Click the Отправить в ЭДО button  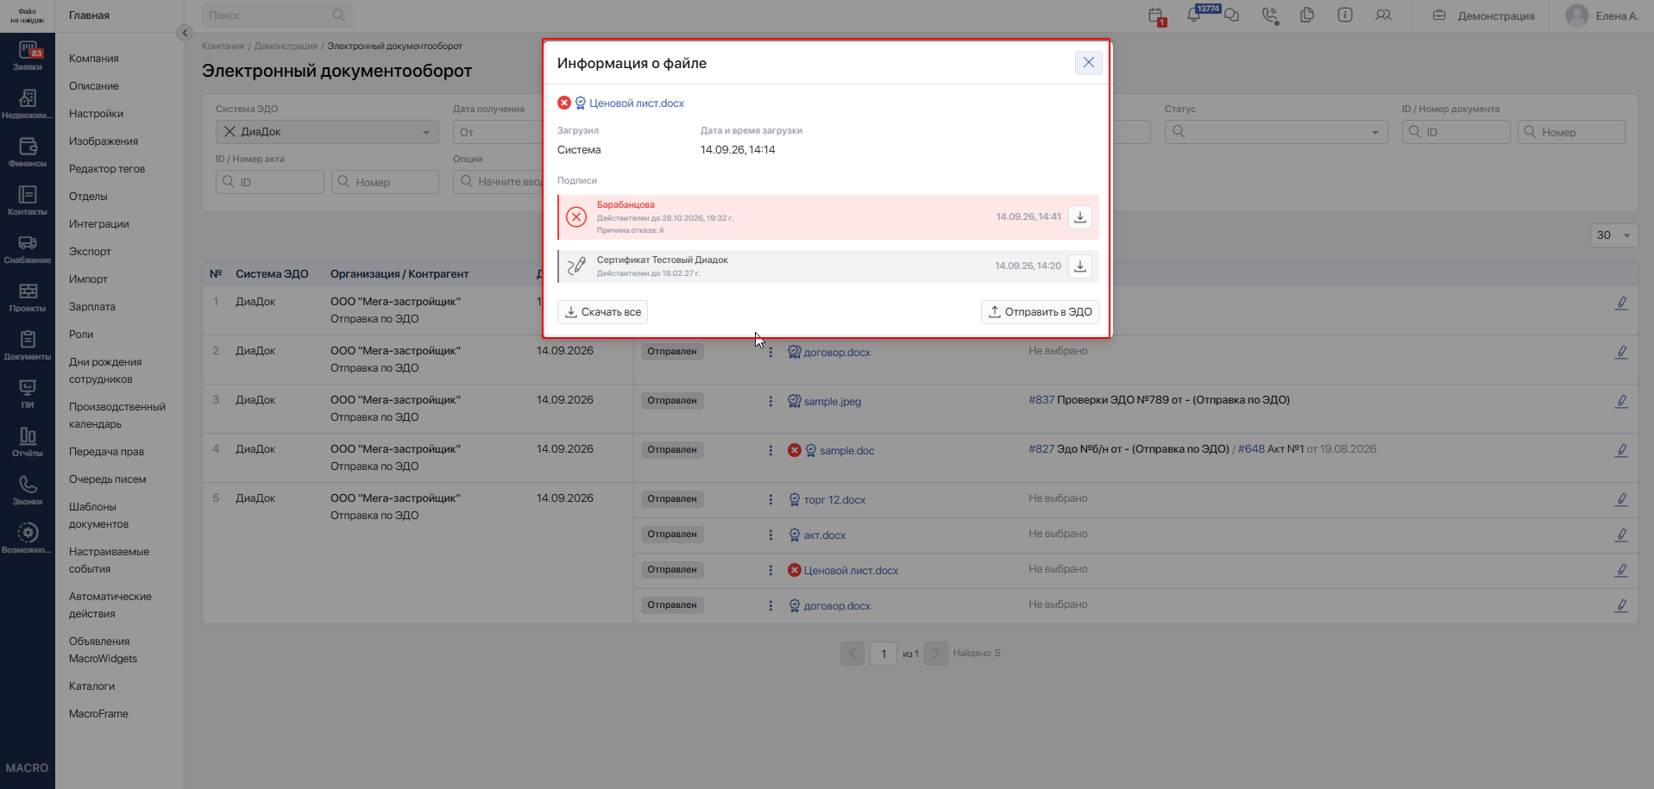click(1040, 312)
